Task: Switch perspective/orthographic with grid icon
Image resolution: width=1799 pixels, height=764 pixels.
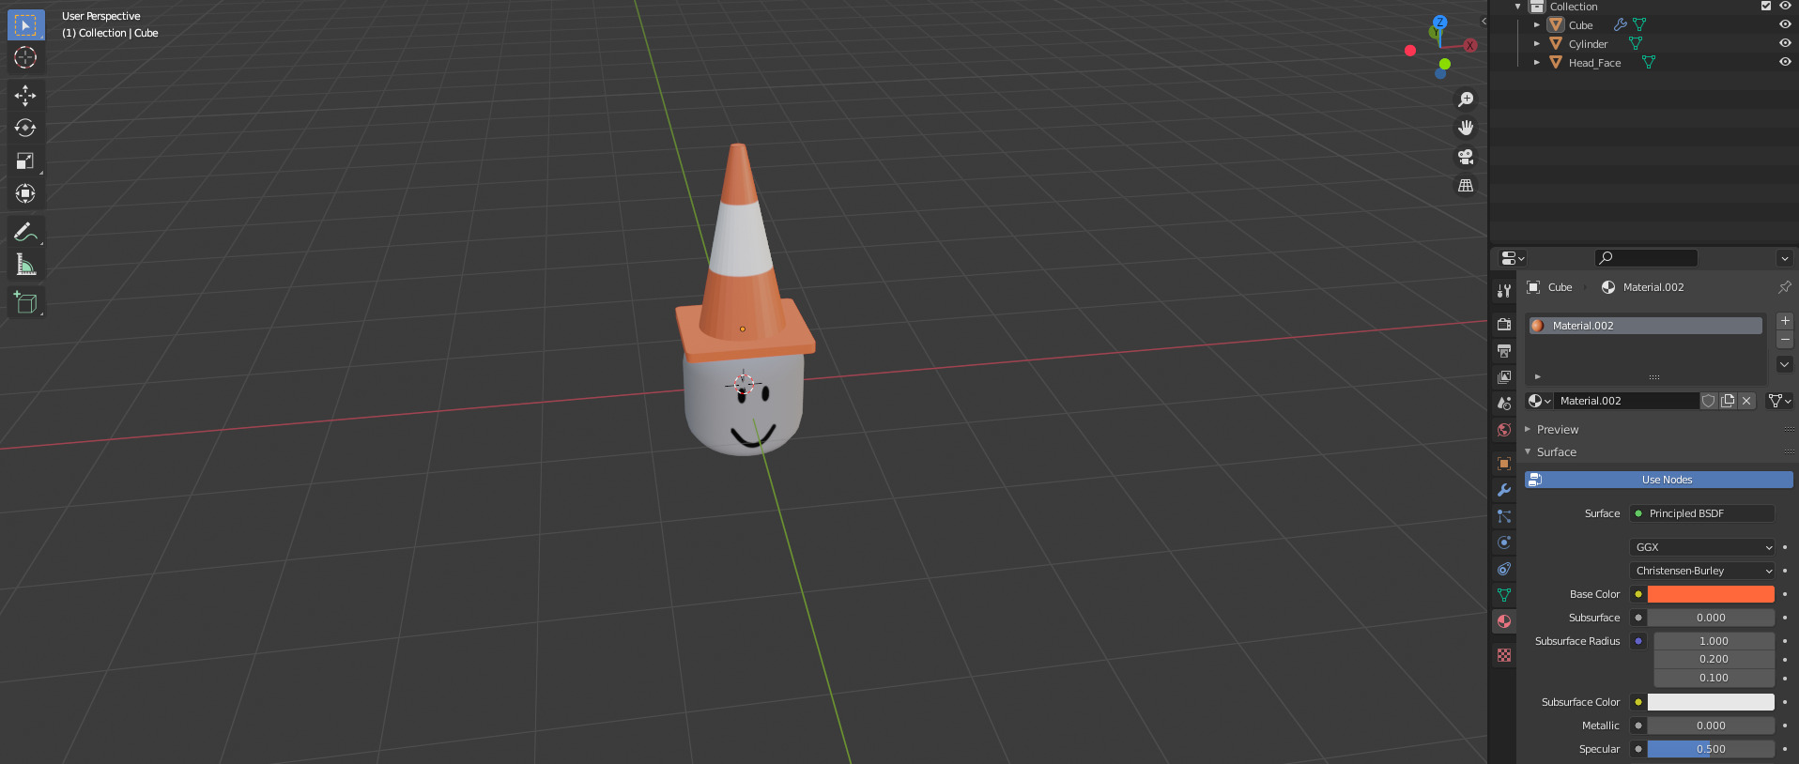Action: click(x=1466, y=186)
